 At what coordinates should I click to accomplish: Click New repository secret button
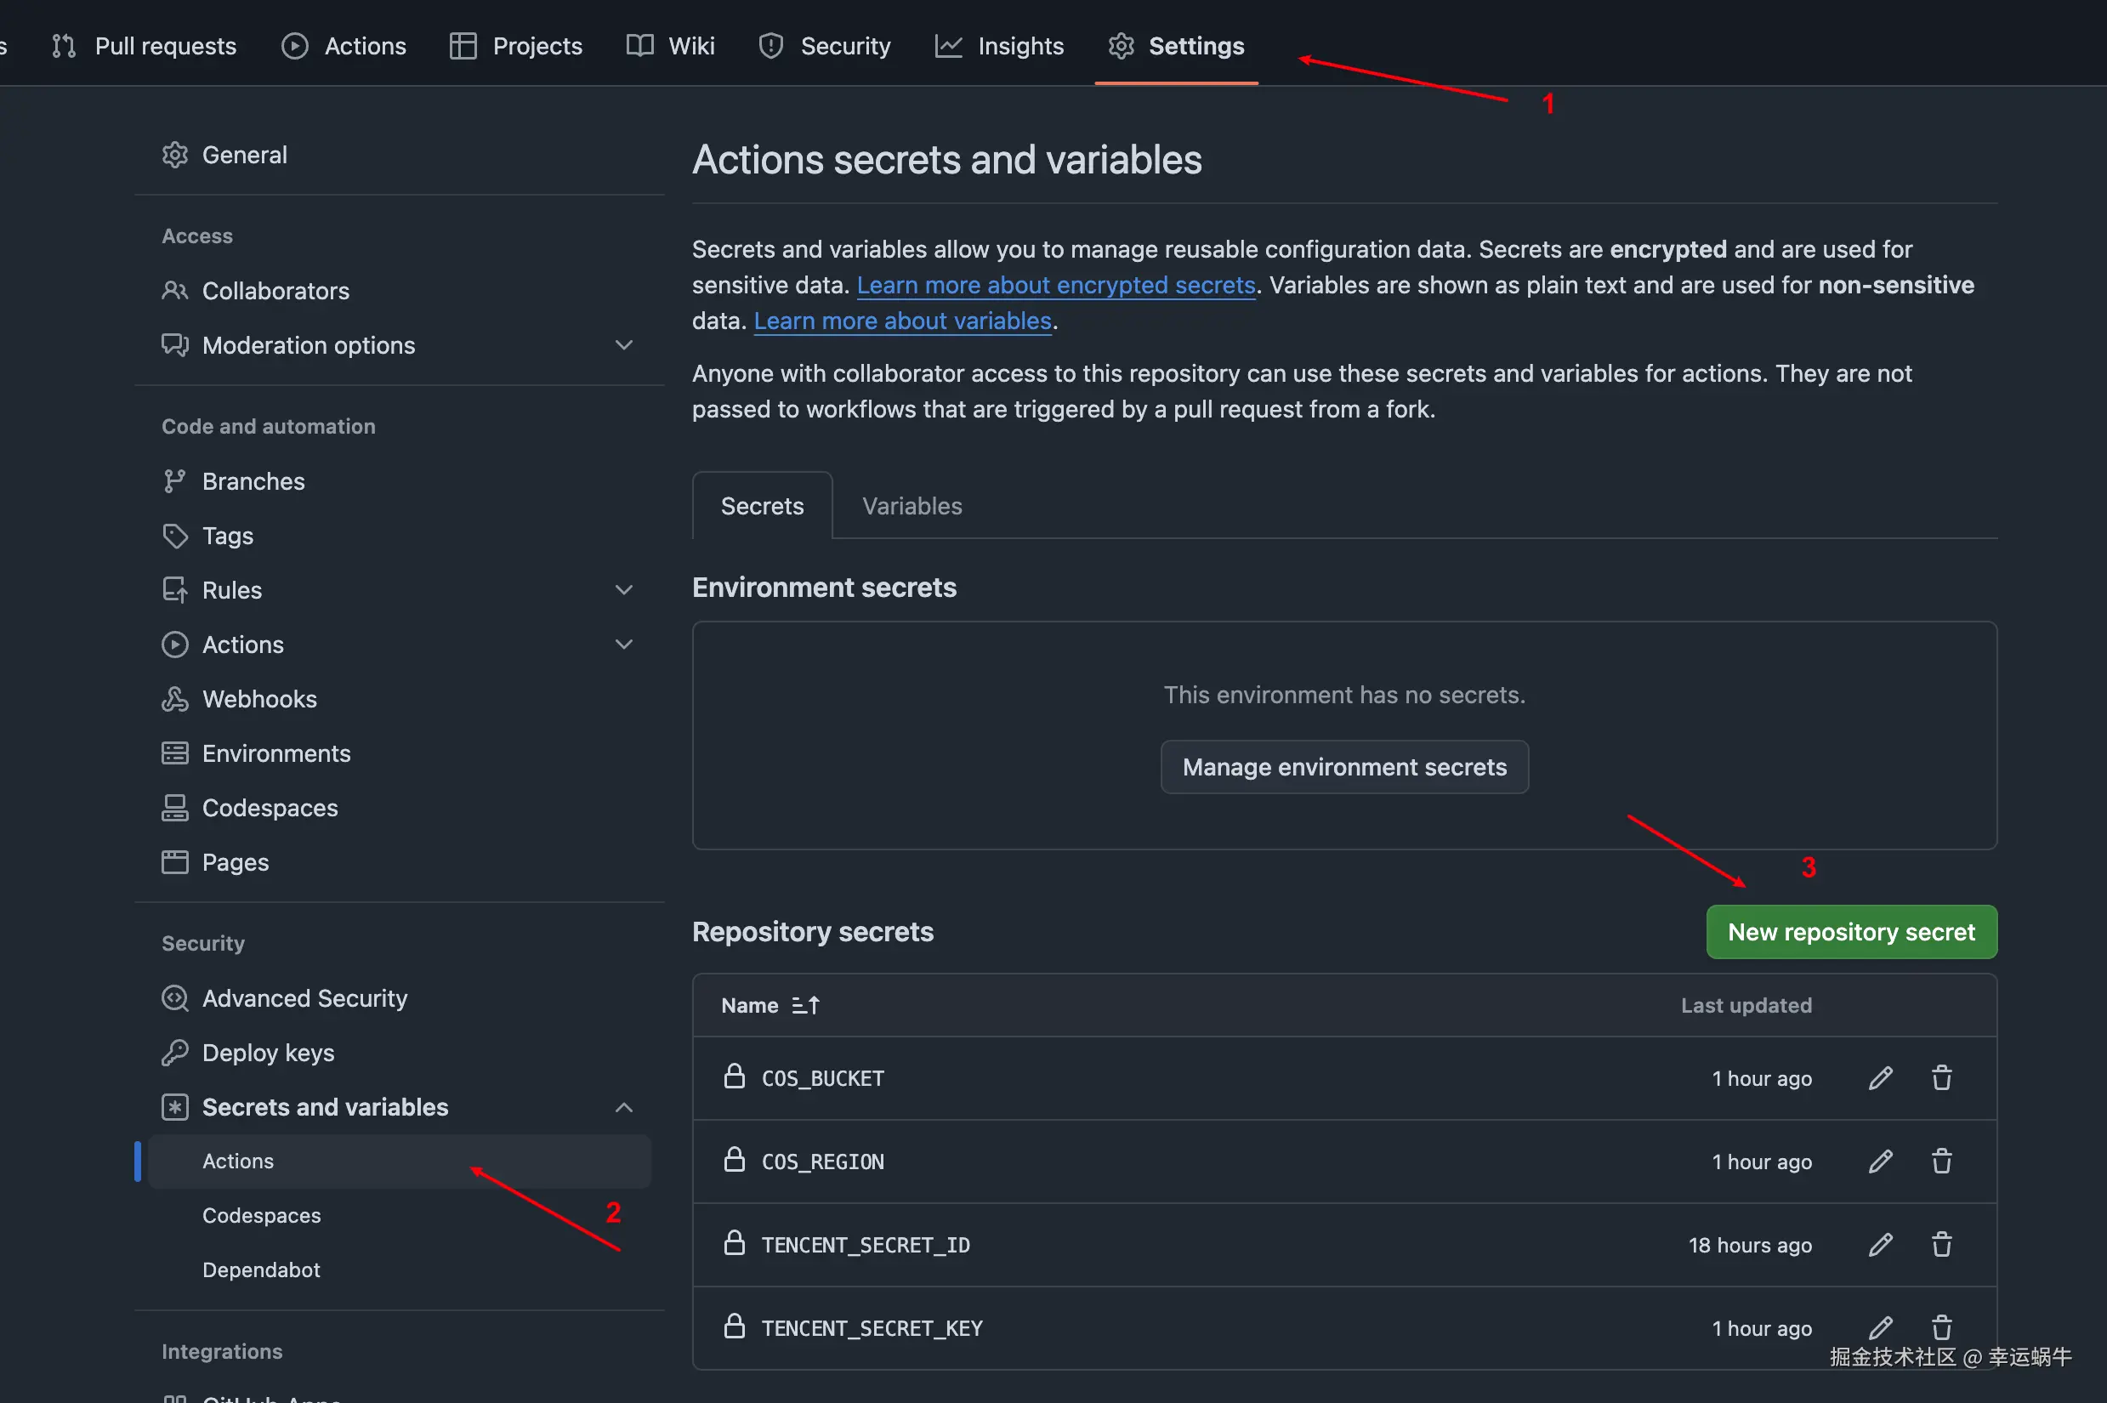coord(1850,932)
